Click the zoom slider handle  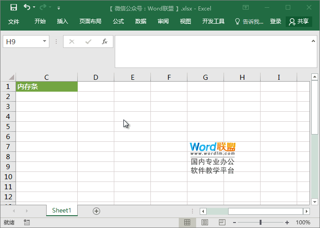click(261, 223)
